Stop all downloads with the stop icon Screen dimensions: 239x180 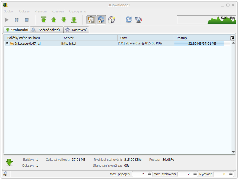[x=27, y=20]
